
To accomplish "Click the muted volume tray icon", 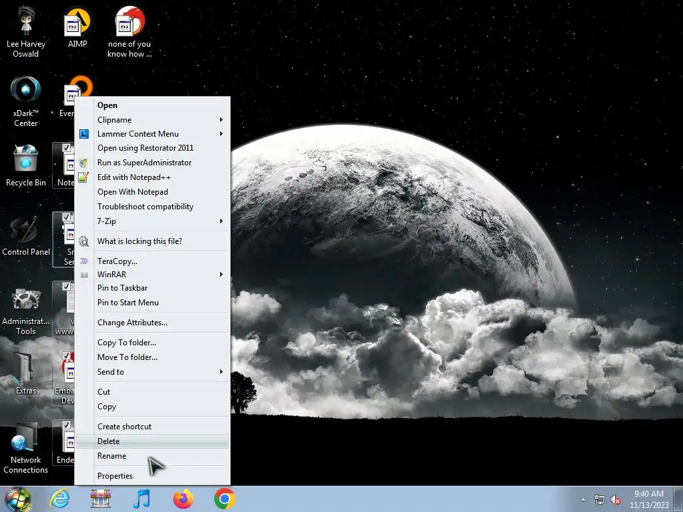I will point(616,500).
